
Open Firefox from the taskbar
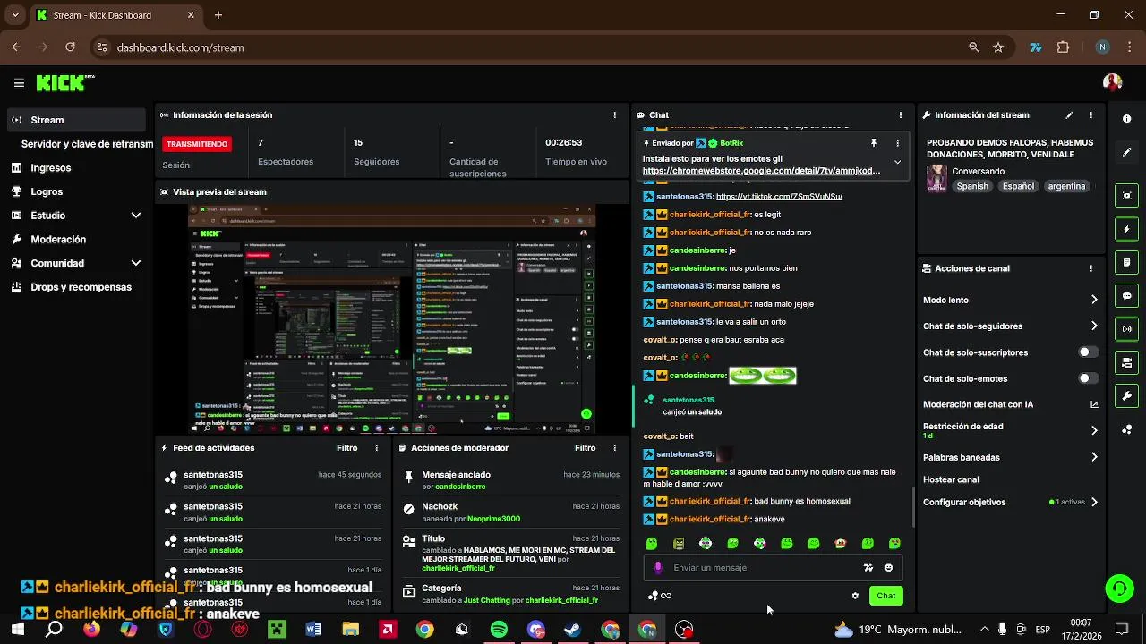[91, 630]
